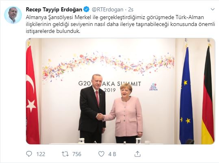Screen dimensions: 219x163
Task: Share the tweet via the upload arrow icon
Action: pyautogui.click(x=137, y=154)
